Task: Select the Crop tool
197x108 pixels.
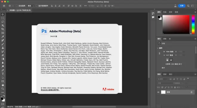Action: [x=3, y=29]
